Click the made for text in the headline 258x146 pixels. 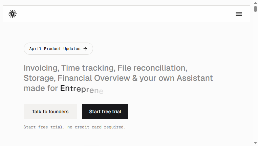[41, 88]
